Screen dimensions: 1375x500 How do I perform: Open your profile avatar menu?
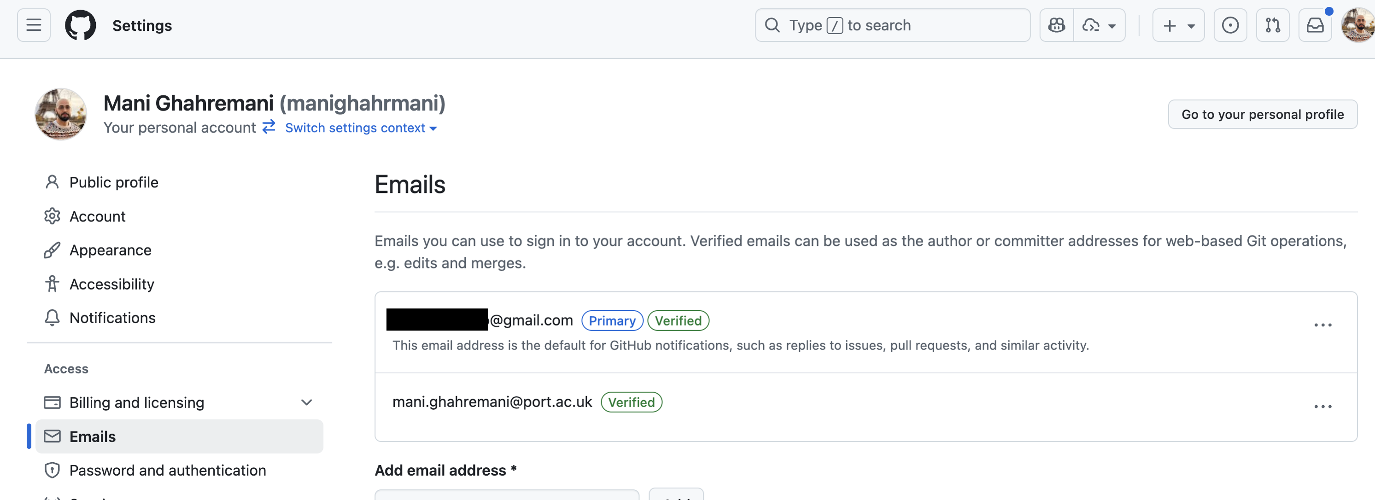(1357, 24)
